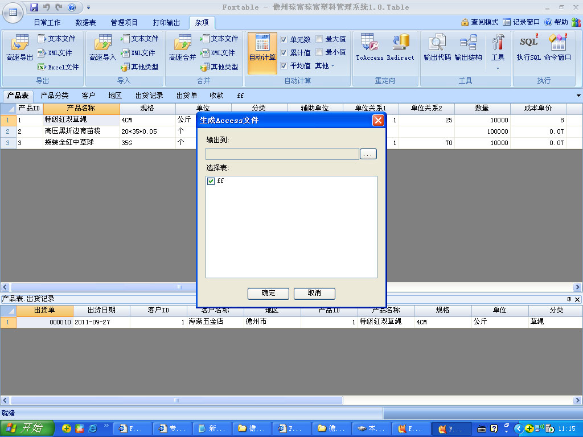
Task: Import 其他类型 in the 导入 group
Action: [140, 67]
